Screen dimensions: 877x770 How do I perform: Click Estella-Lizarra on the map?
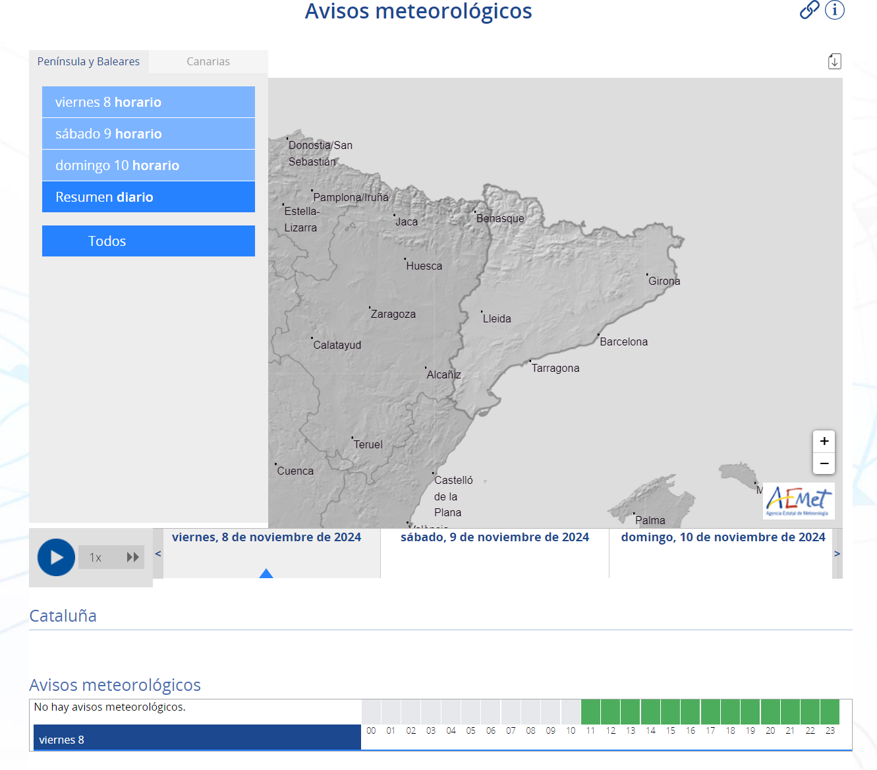[x=302, y=220]
